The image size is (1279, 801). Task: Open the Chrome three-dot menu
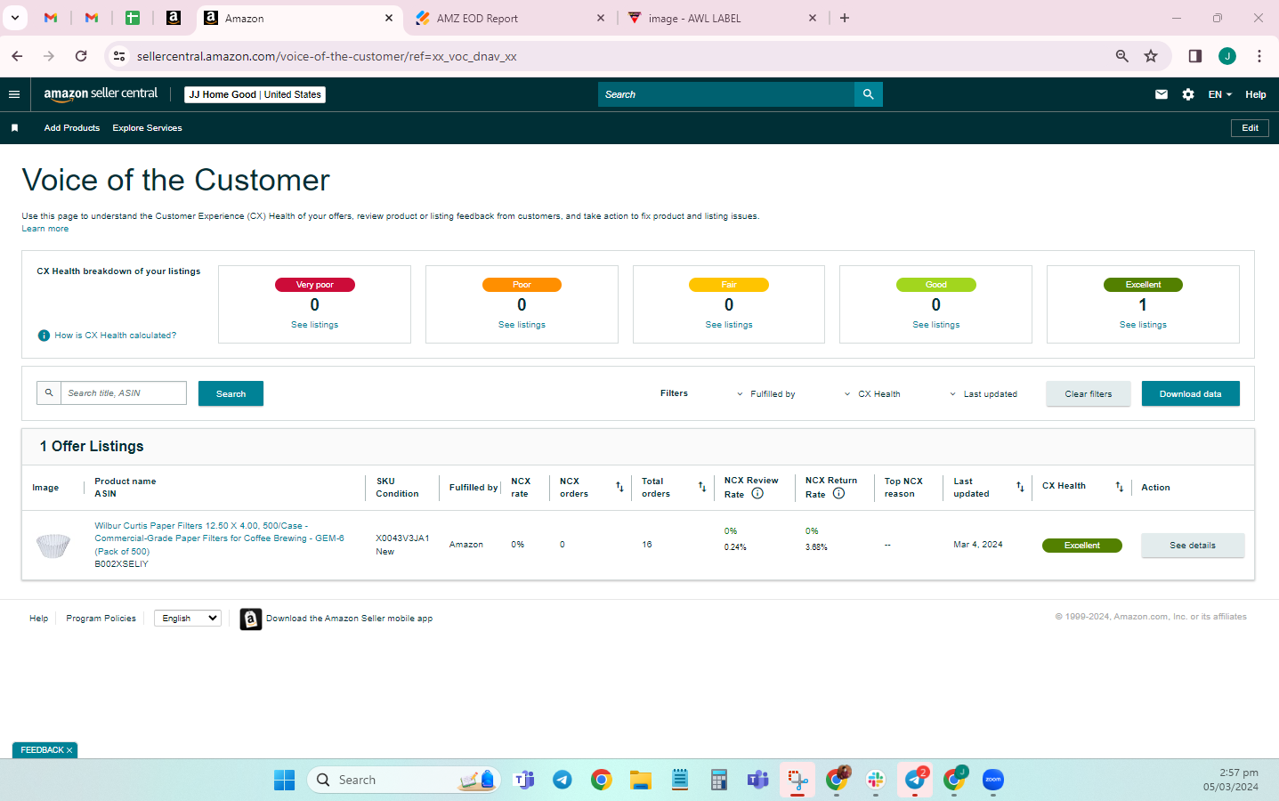pos(1259,56)
